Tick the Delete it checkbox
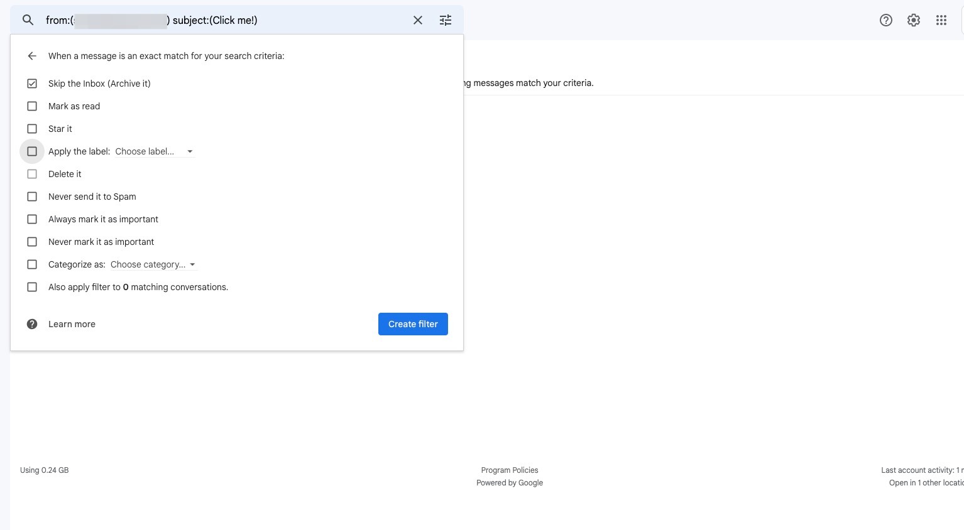 click(x=32, y=174)
